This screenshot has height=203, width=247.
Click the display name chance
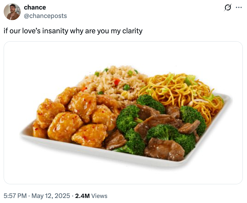[35, 7]
